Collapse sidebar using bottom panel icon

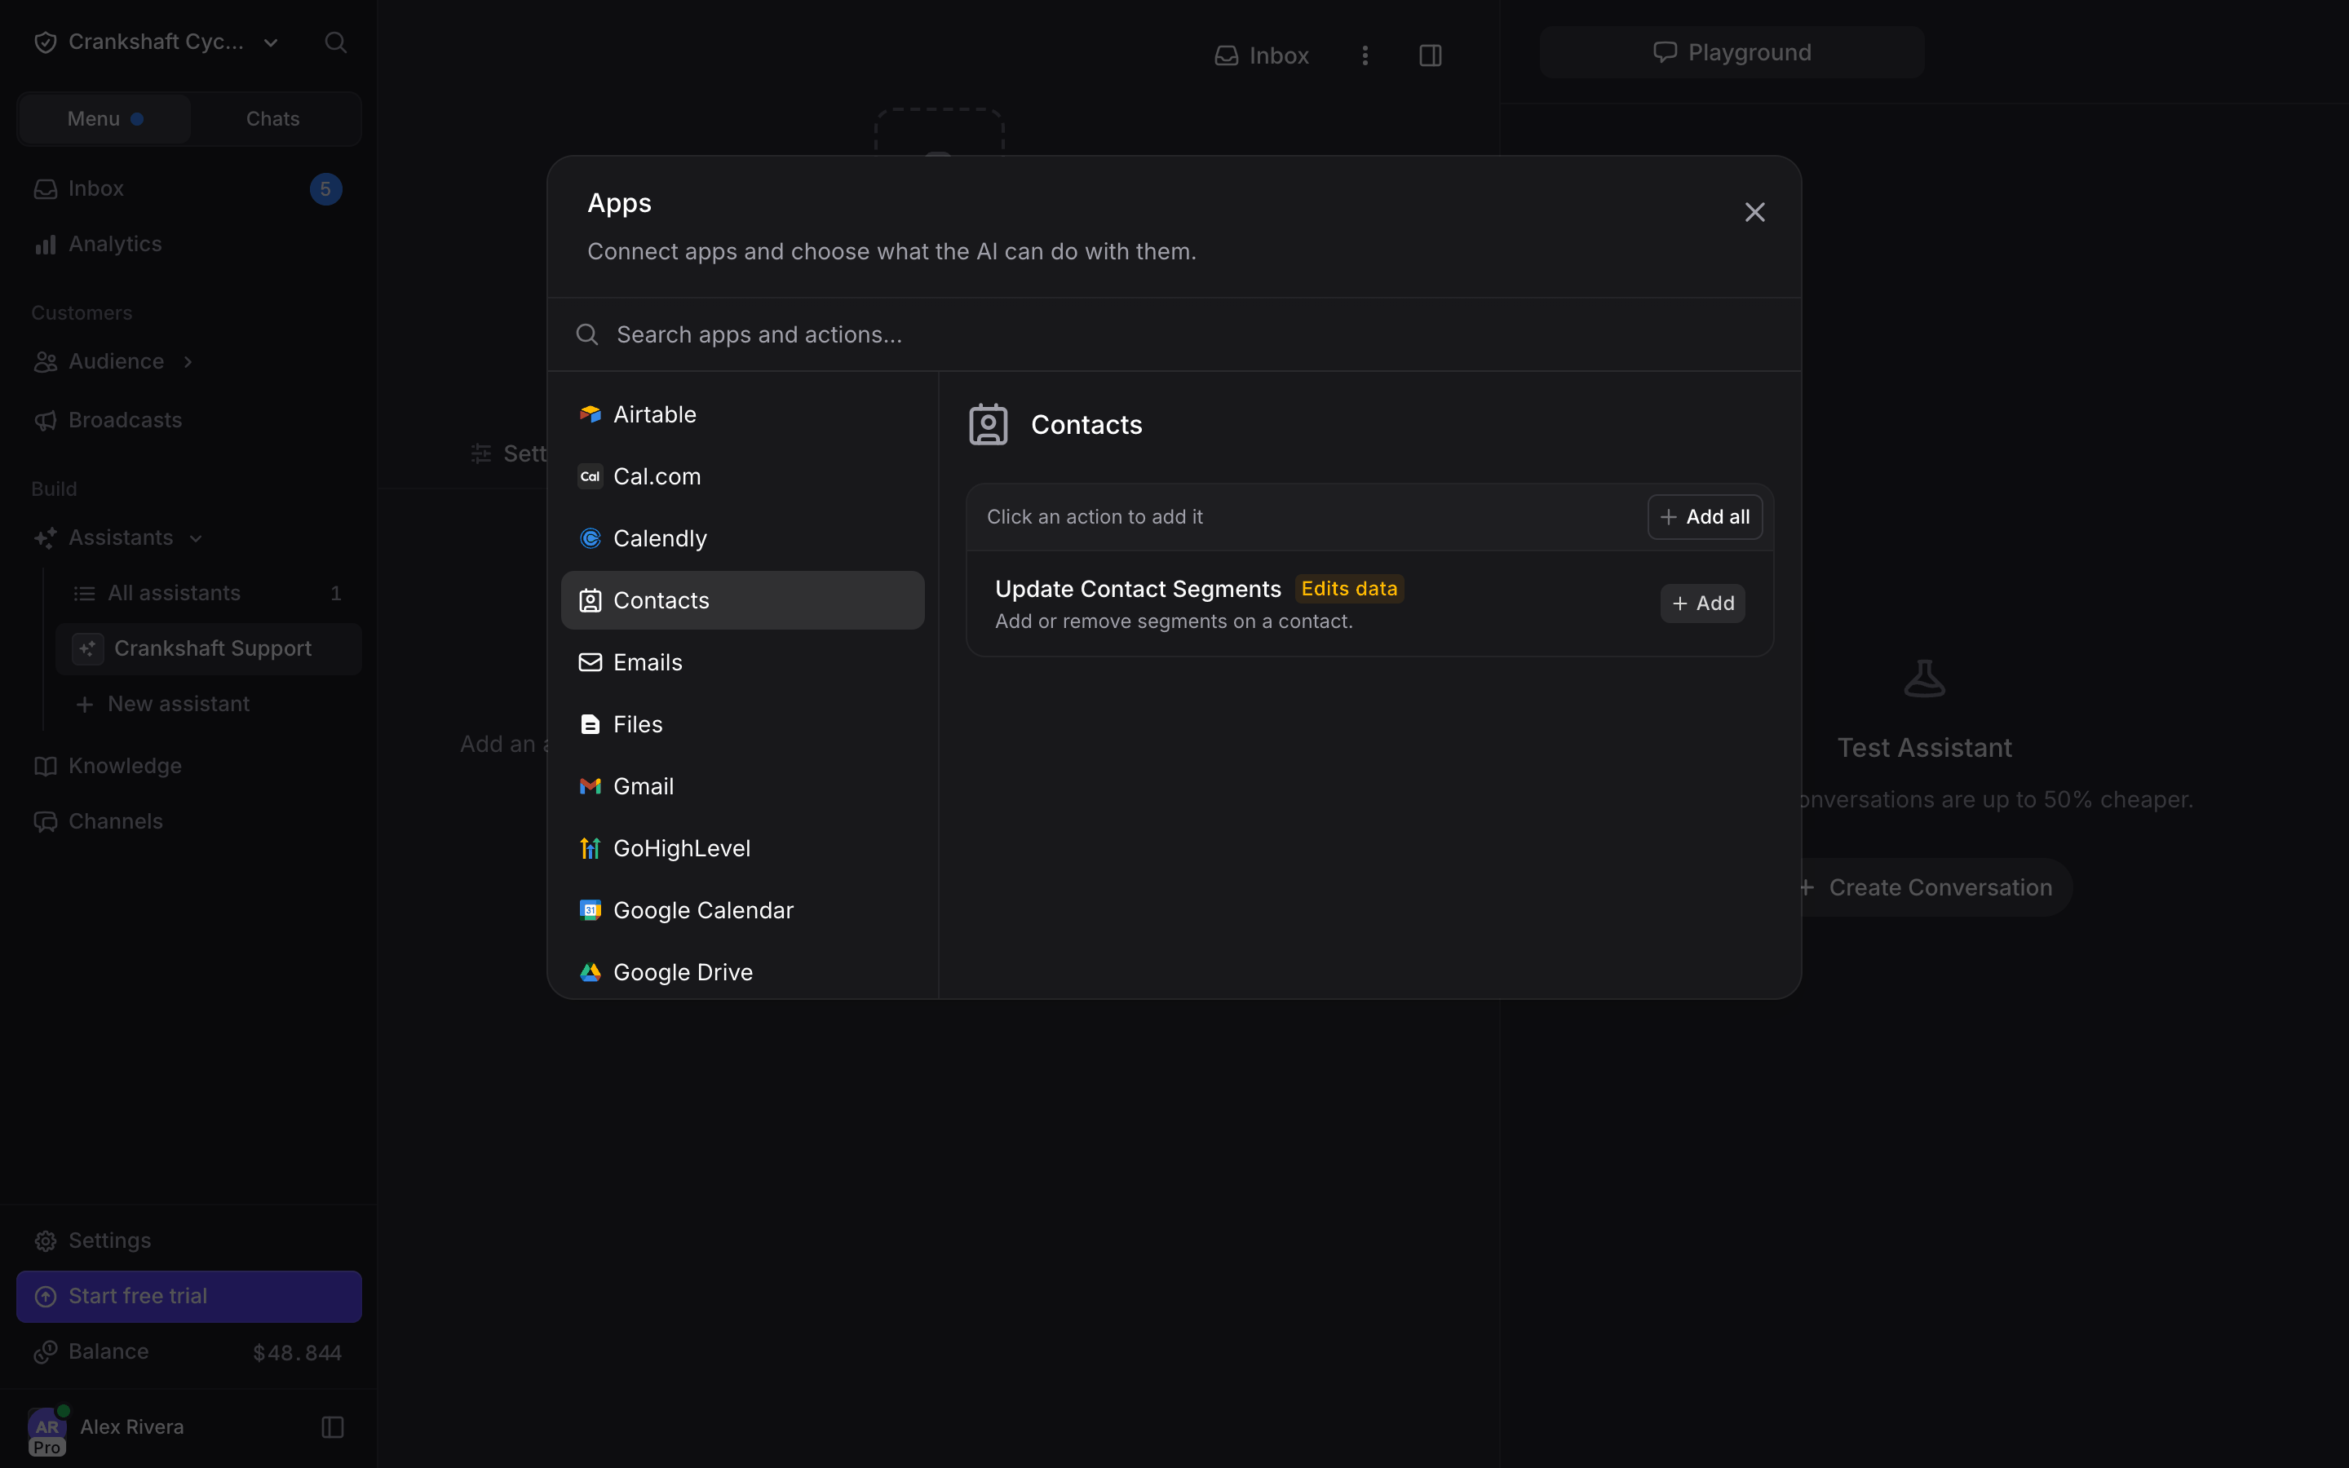point(333,1427)
